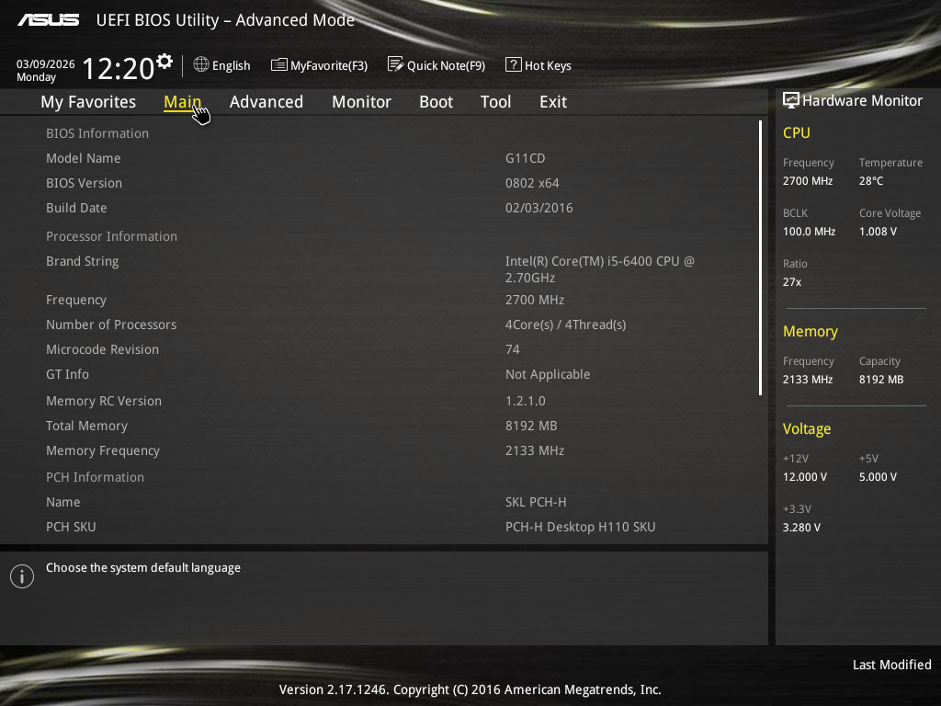The image size is (941, 706).
Task: Click the Core Voltage value 1.008 V
Action: pos(878,231)
